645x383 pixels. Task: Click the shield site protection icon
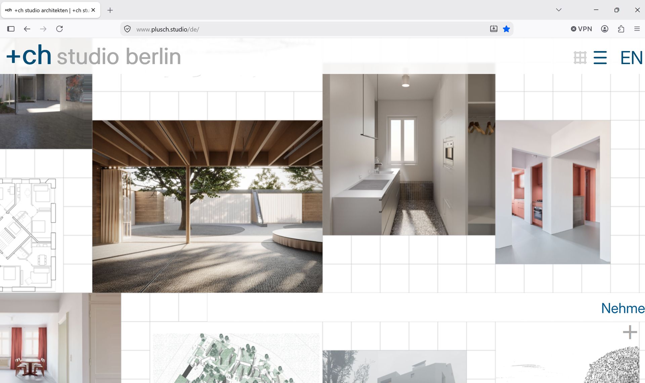click(127, 29)
